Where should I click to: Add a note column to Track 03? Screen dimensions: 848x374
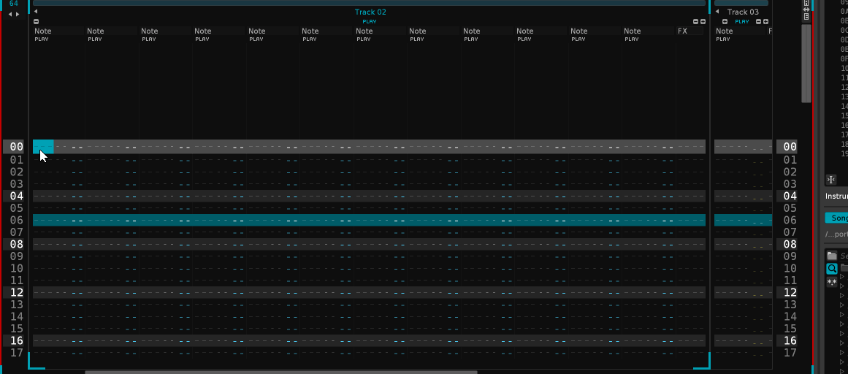[x=725, y=22]
